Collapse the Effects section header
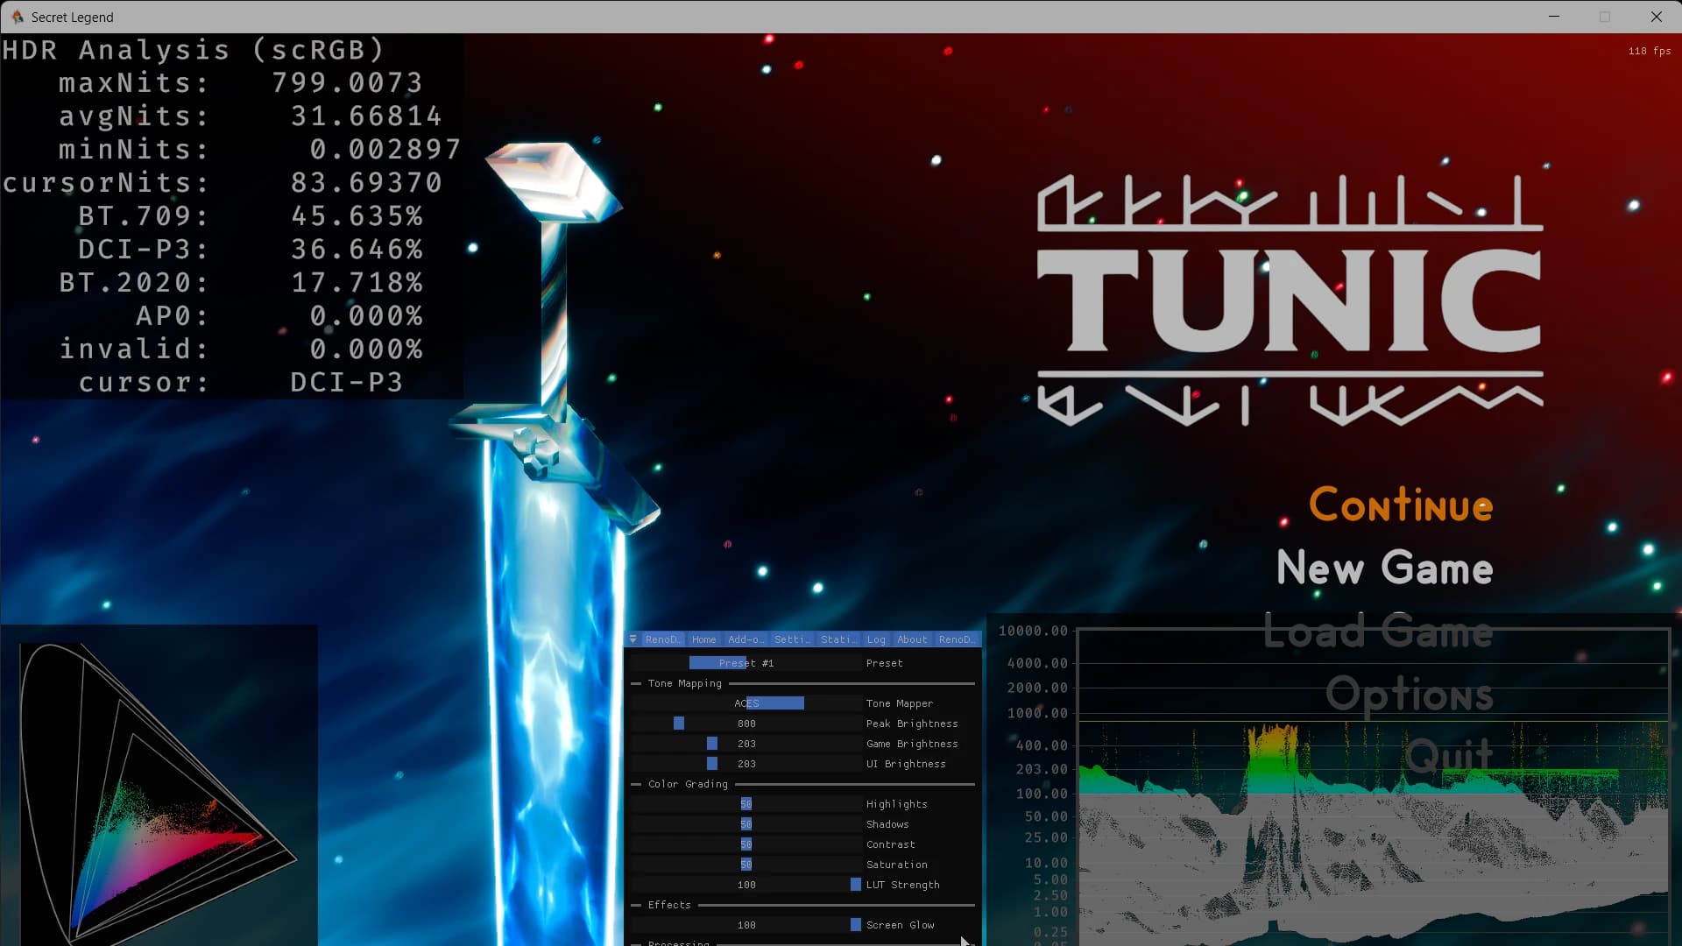 (668, 905)
